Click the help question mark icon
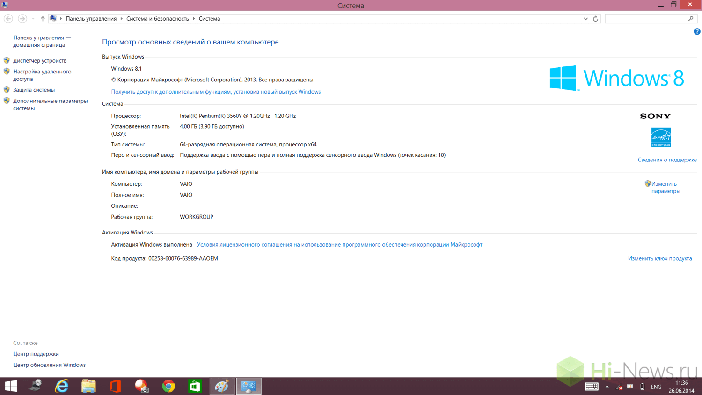Viewport: 702px width, 395px height. coord(697,31)
